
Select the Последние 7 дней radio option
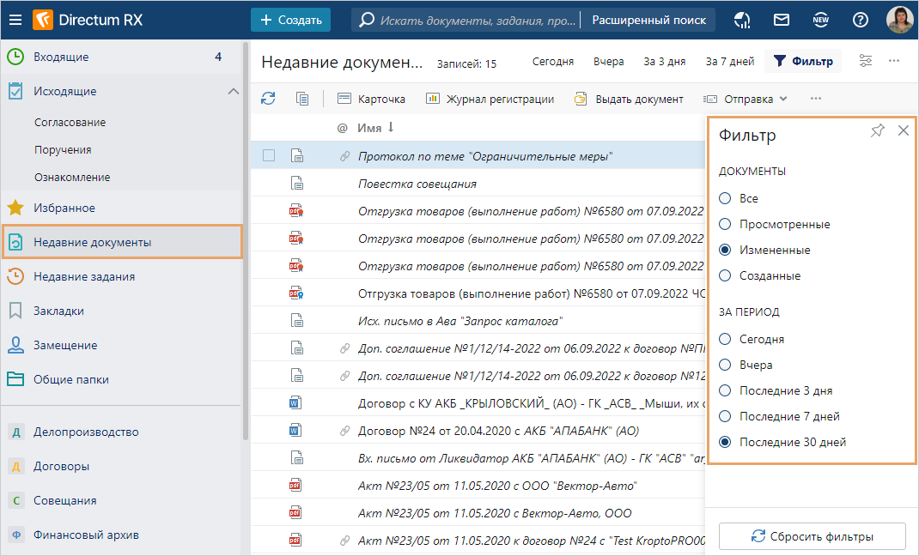click(x=725, y=416)
